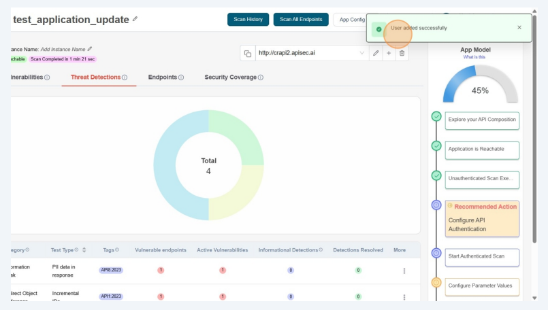The height and width of the screenshot is (310, 548).
Task: Click the What is this link
Action: [x=474, y=57]
